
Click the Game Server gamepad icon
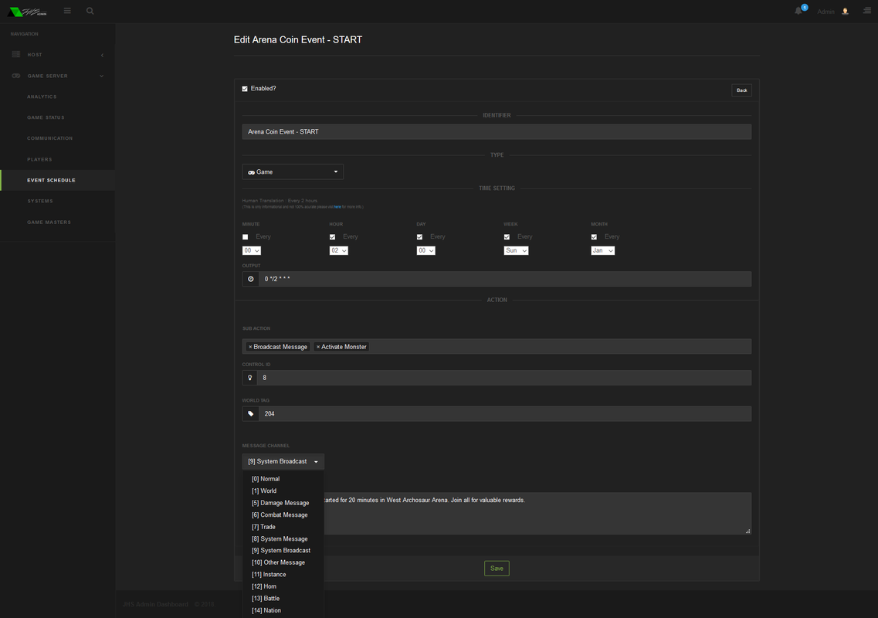15,76
